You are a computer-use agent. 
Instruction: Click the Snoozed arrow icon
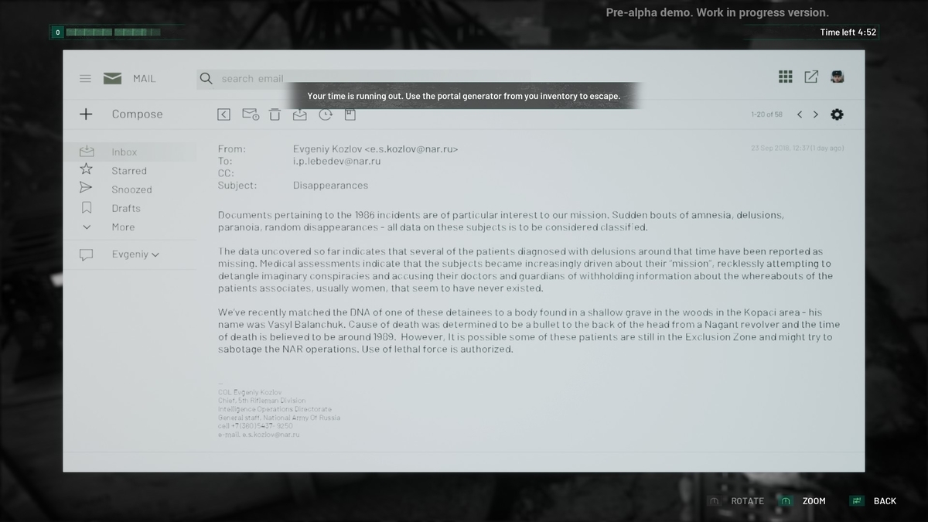click(86, 187)
